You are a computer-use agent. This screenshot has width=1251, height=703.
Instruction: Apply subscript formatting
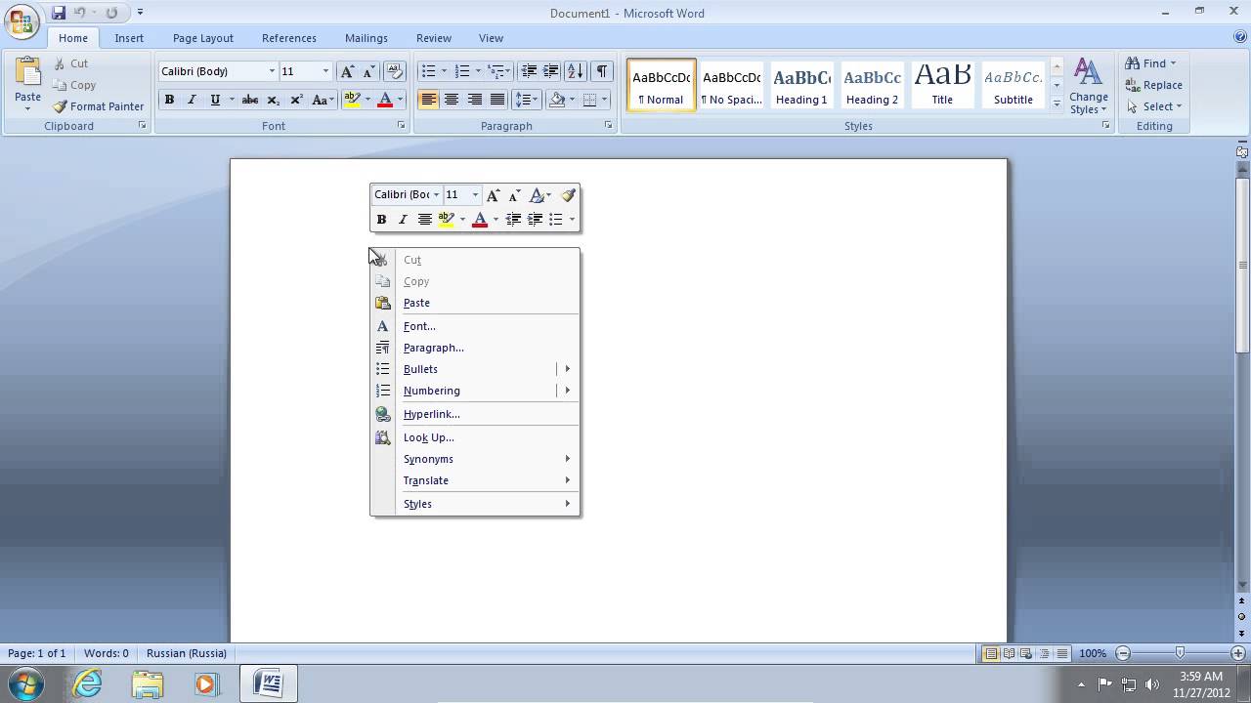274,100
